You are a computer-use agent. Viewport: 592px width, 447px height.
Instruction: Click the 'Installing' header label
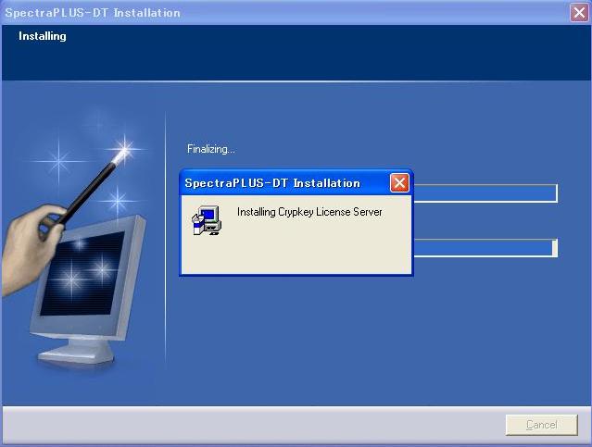point(43,36)
